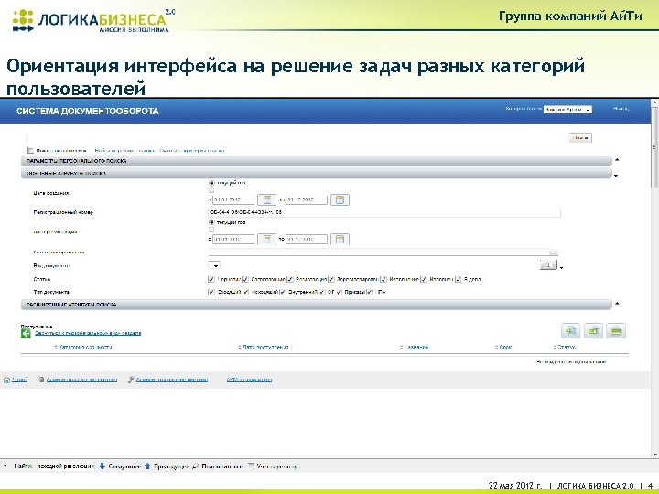Click the document icon in footer links

[x=41, y=380]
